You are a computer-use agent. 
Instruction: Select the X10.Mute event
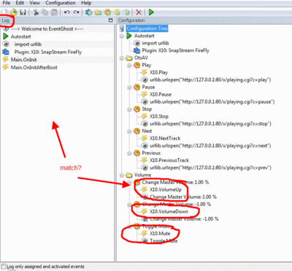pyautogui.click(x=160, y=233)
